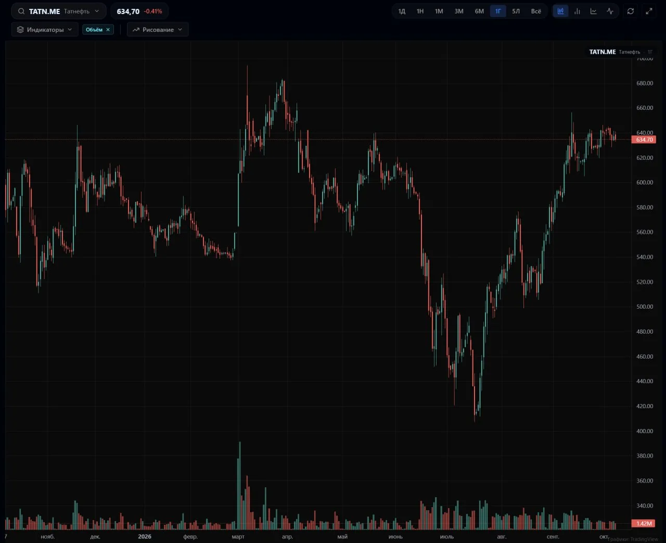Choose the 3М range button
This screenshot has width=666, height=543.
click(x=459, y=11)
